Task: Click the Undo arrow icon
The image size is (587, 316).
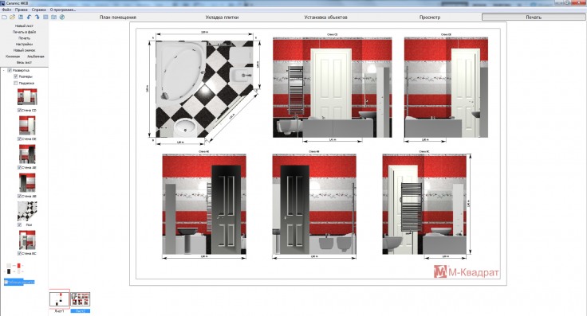Action: (29, 18)
